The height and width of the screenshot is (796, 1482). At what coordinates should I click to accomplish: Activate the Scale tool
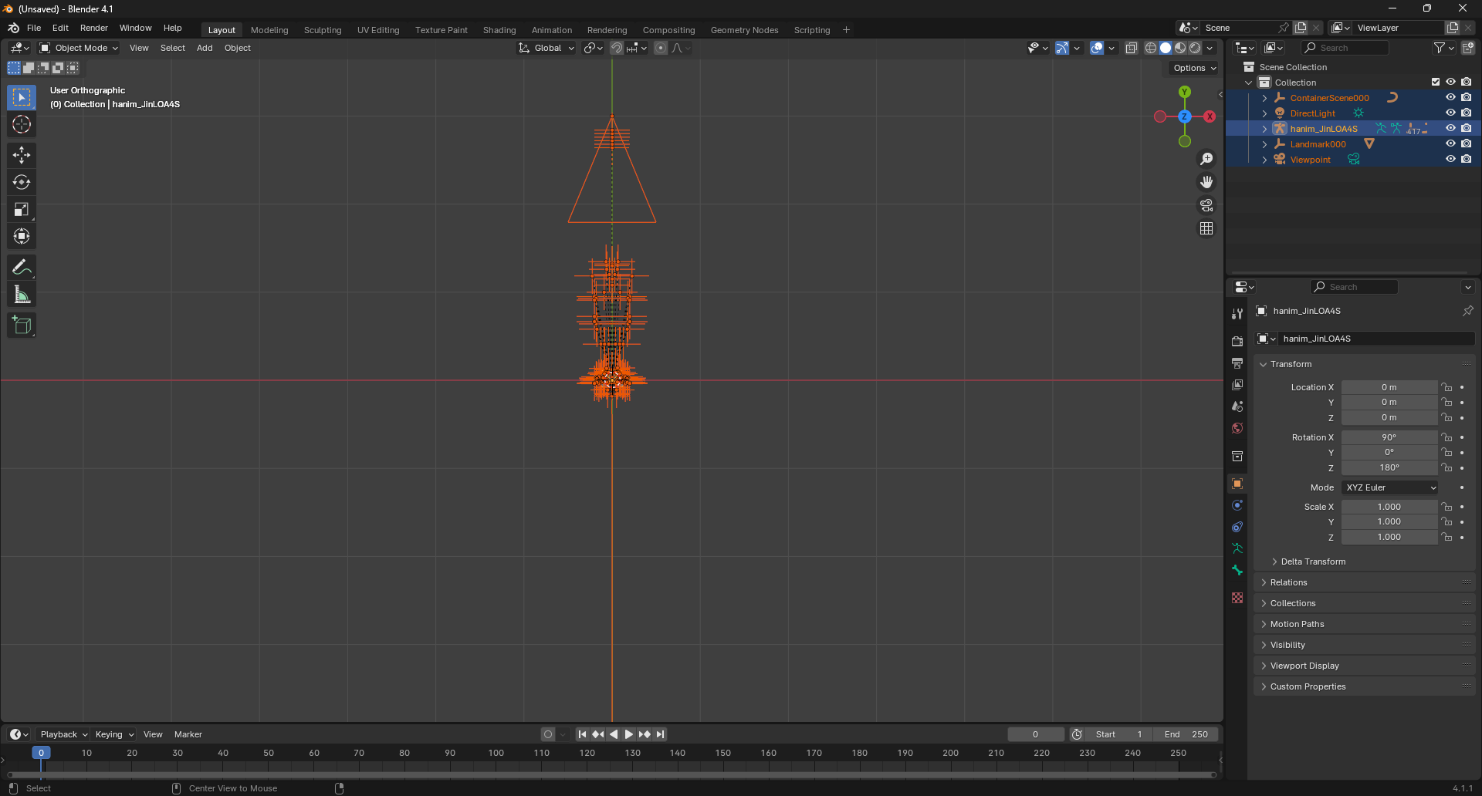(22, 209)
